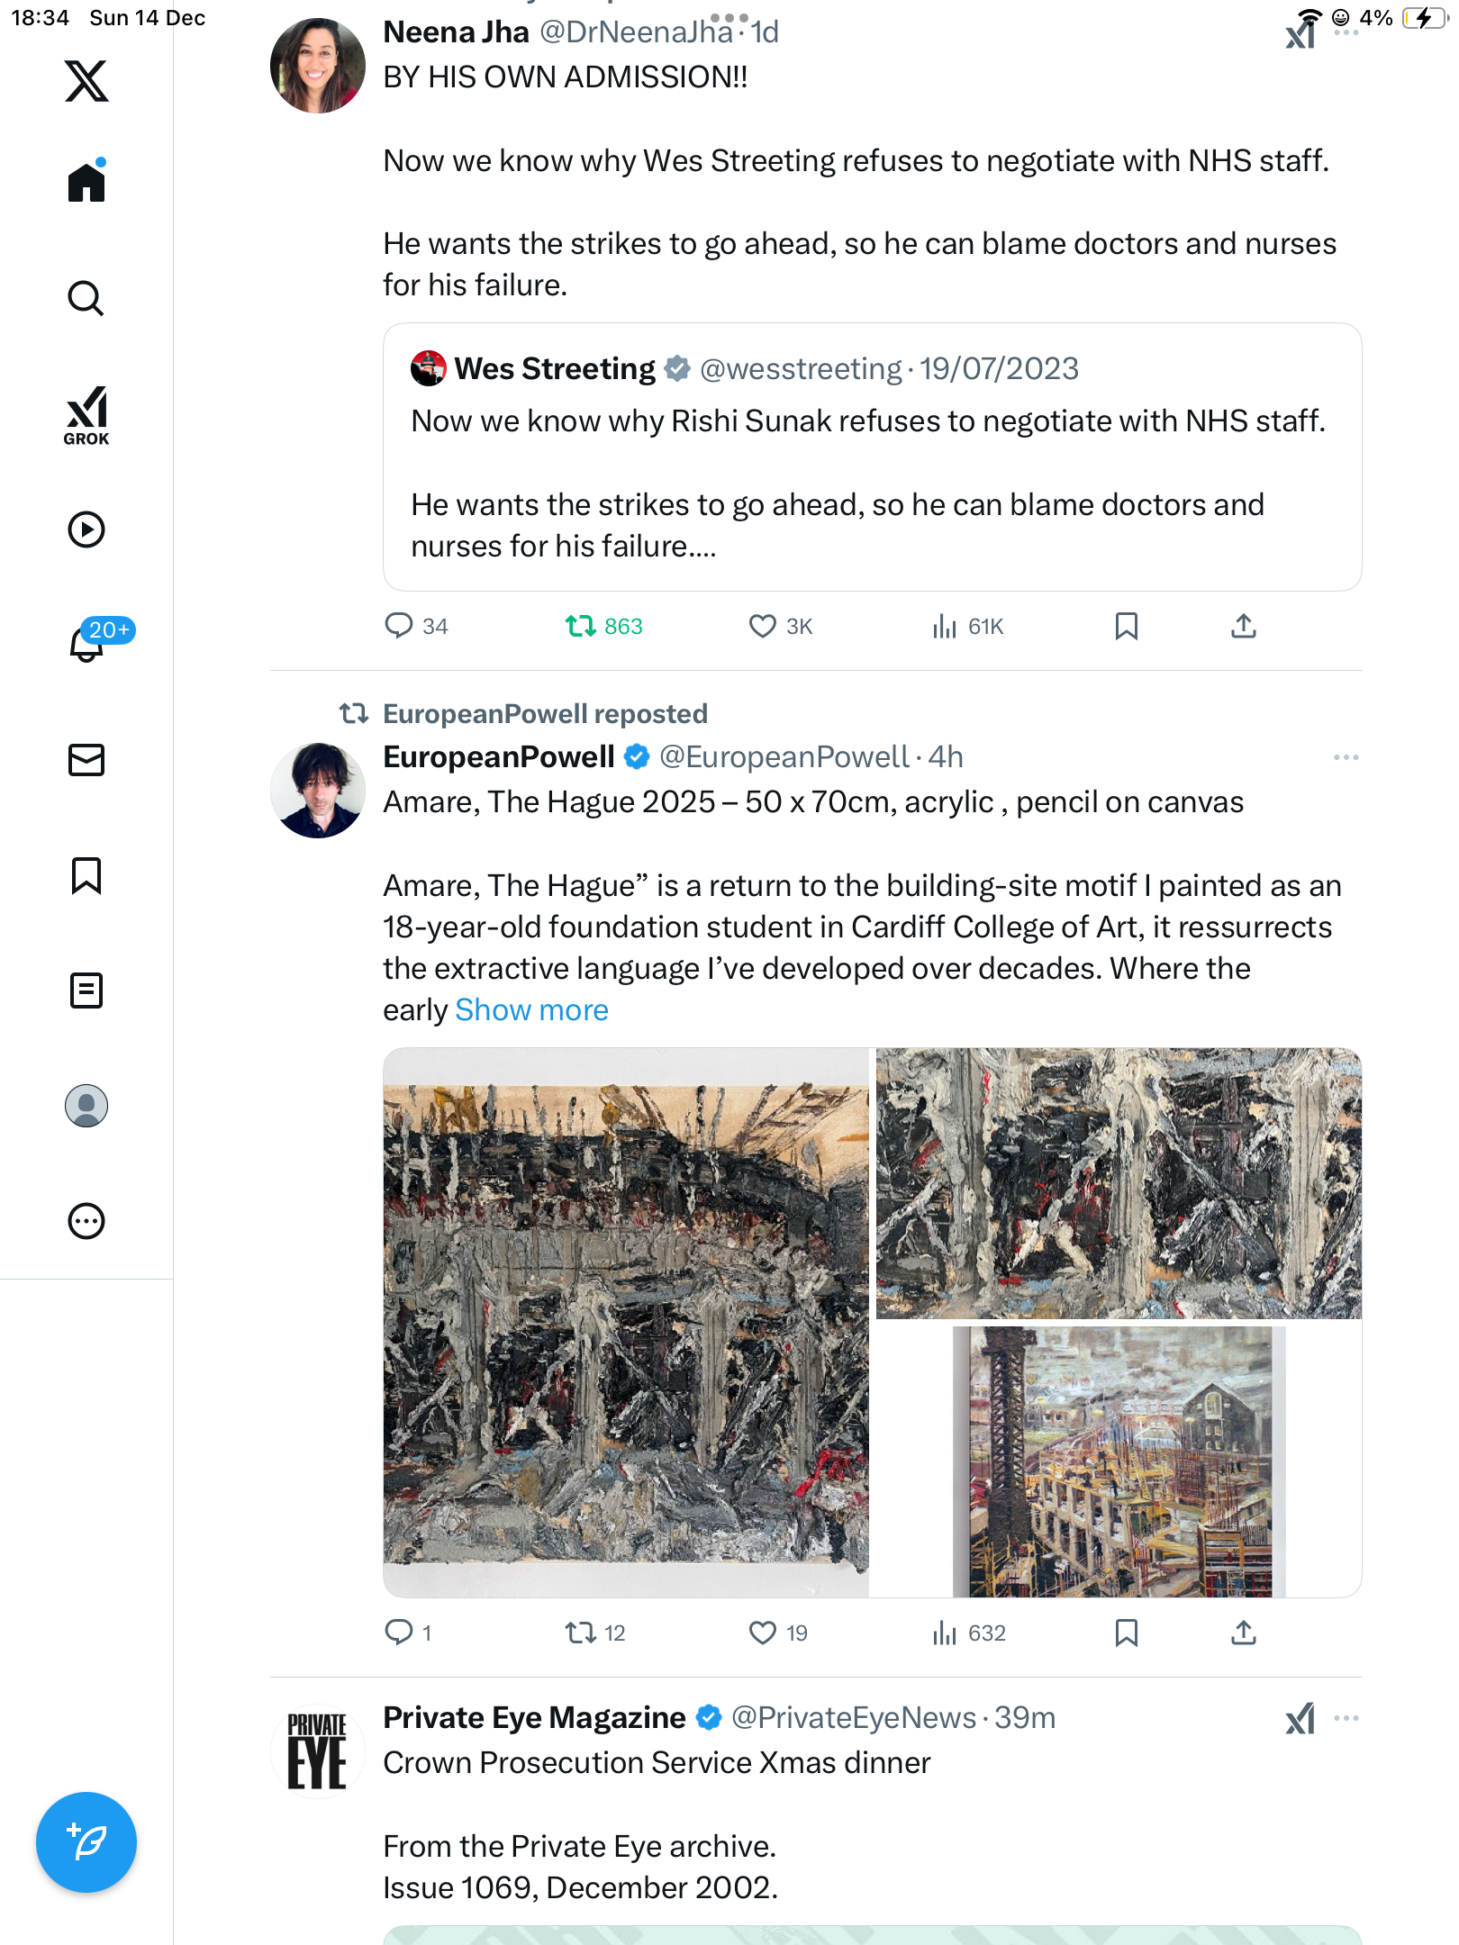The height and width of the screenshot is (1945, 1459).
Task: Open the video tab in sidebar
Action: click(x=86, y=529)
